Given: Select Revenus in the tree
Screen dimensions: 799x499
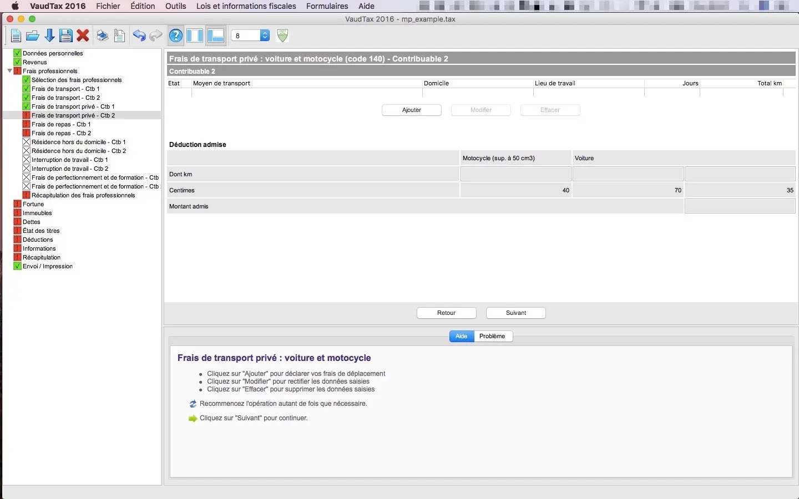Looking at the screenshot, I should pos(35,62).
